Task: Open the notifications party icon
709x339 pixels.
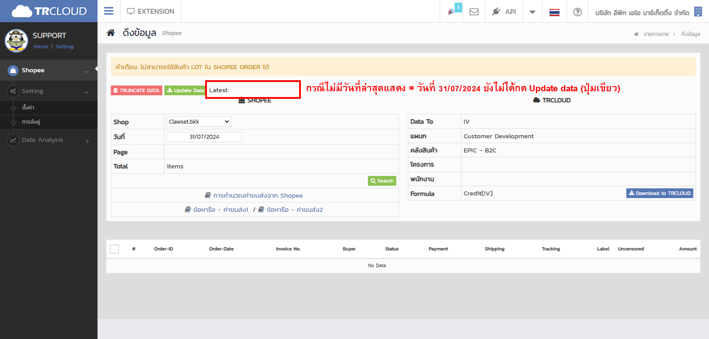Action: click(452, 12)
